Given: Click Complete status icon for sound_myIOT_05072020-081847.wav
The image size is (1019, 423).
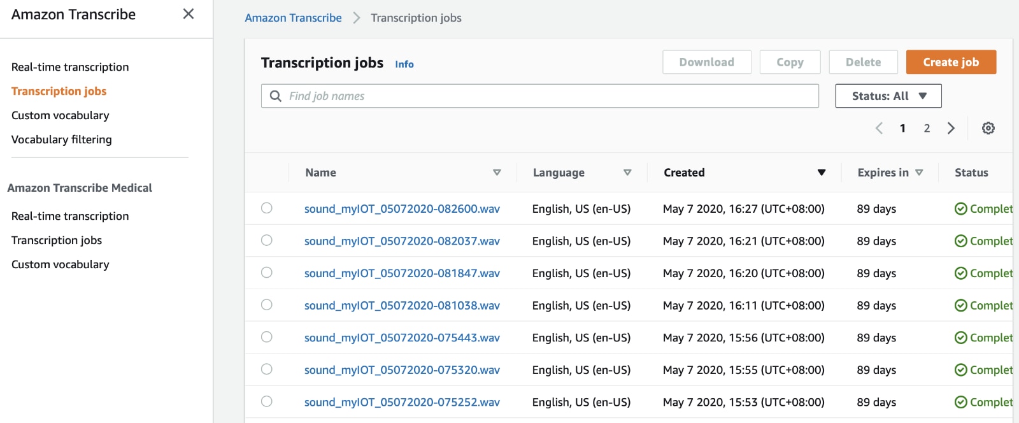Looking at the screenshot, I should click(x=961, y=273).
